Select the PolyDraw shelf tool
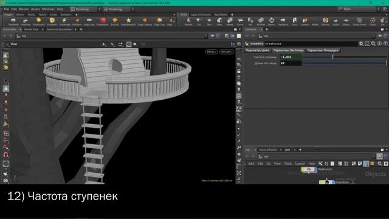389x219 pixels. coord(26,21)
